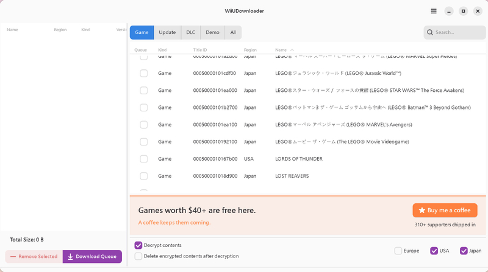Click Buy me a coffee button
The height and width of the screenshot is (272, 488).
(x=445, y=210)
